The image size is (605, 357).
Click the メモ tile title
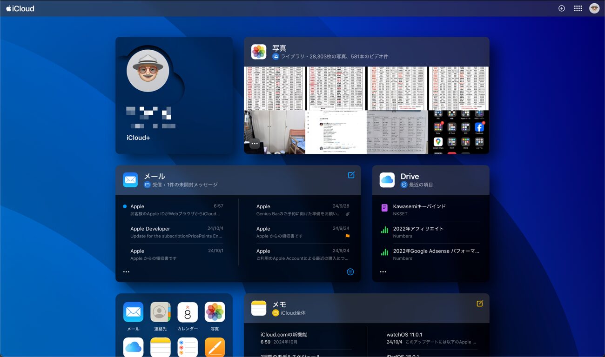[279, 304]
